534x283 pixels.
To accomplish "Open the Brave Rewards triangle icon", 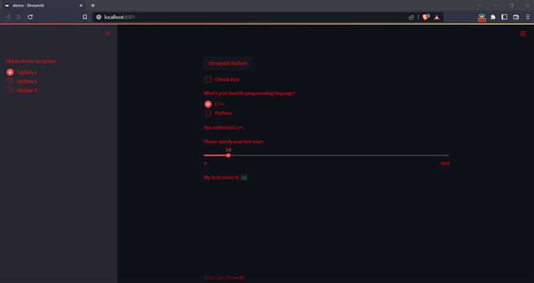I will 436,17.
